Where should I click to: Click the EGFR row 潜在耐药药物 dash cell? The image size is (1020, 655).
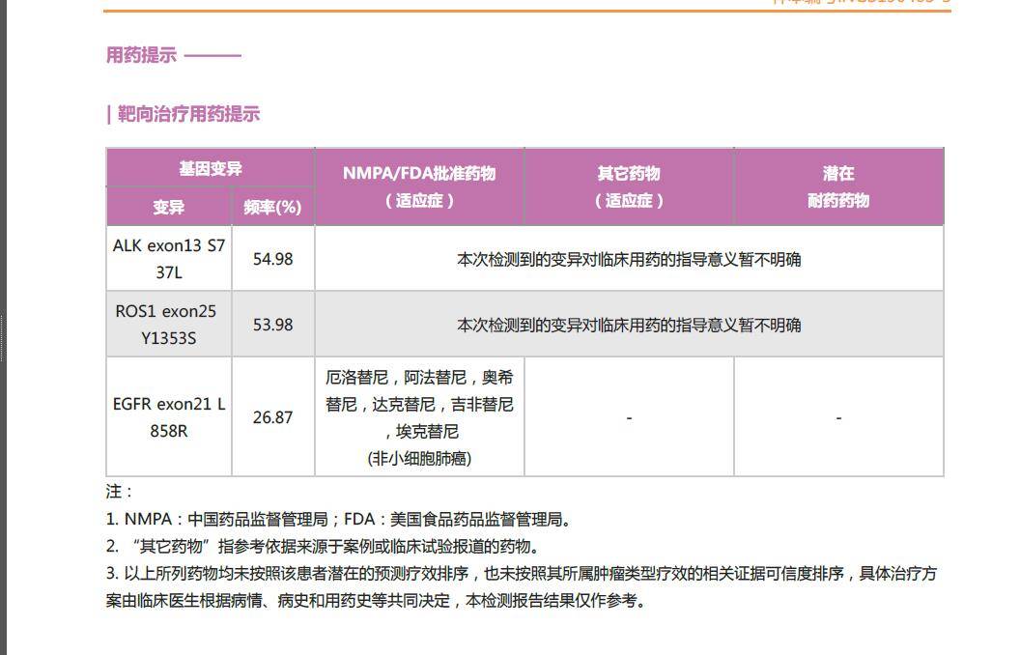coord(838,417)
